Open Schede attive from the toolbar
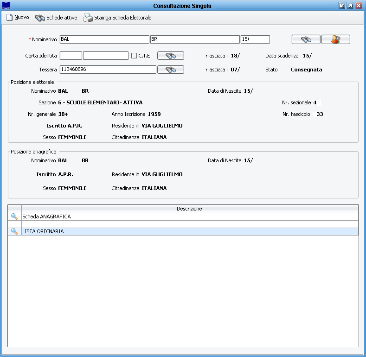The height and width of the screenshot is (357, 366). pyautogui.click(x=56, y=18)
